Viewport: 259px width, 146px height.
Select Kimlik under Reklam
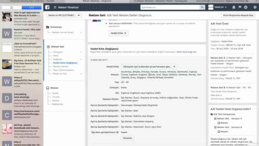coord(55,93)
